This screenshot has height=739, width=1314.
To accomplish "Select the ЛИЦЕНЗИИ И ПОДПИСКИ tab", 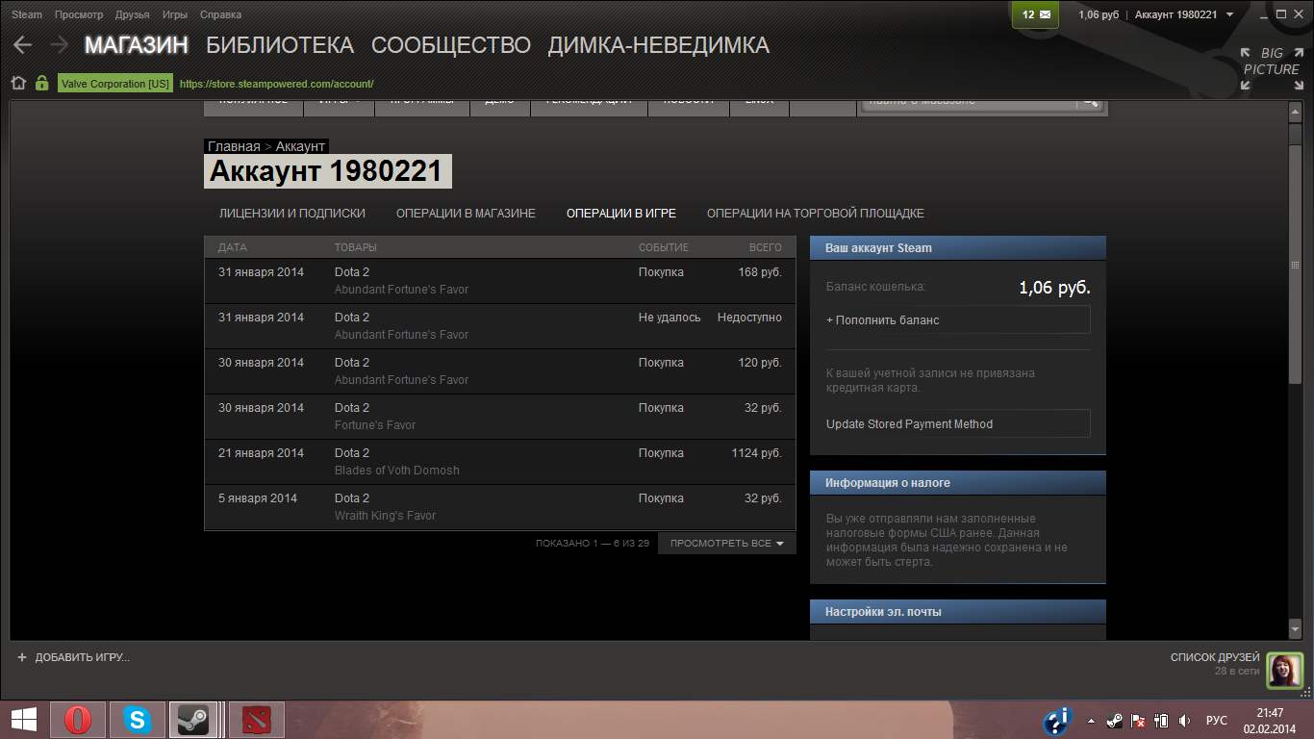I will pyautogui.click(x=292, y=214).
